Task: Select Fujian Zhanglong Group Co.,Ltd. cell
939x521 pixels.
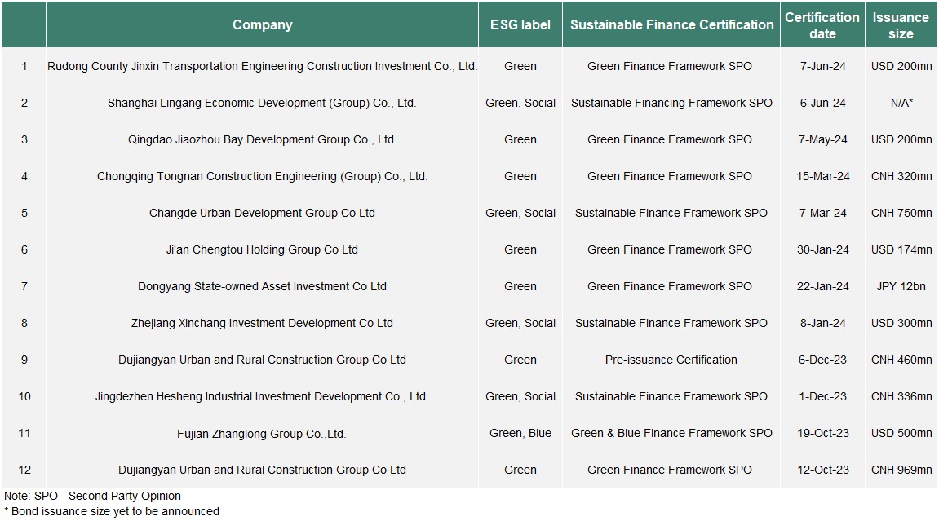Action: (x=263, y=434)
